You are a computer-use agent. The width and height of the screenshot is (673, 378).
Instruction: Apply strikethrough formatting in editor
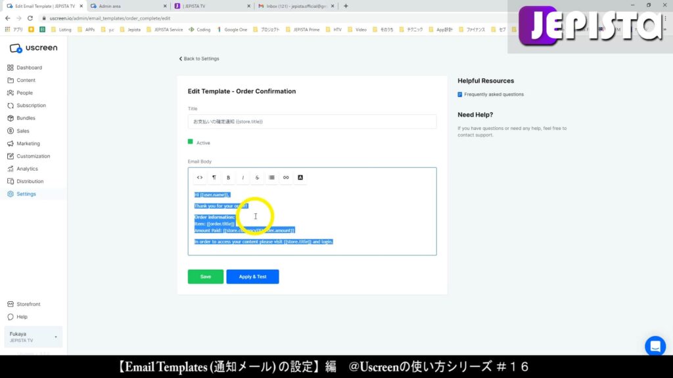(x=257, y=177)
